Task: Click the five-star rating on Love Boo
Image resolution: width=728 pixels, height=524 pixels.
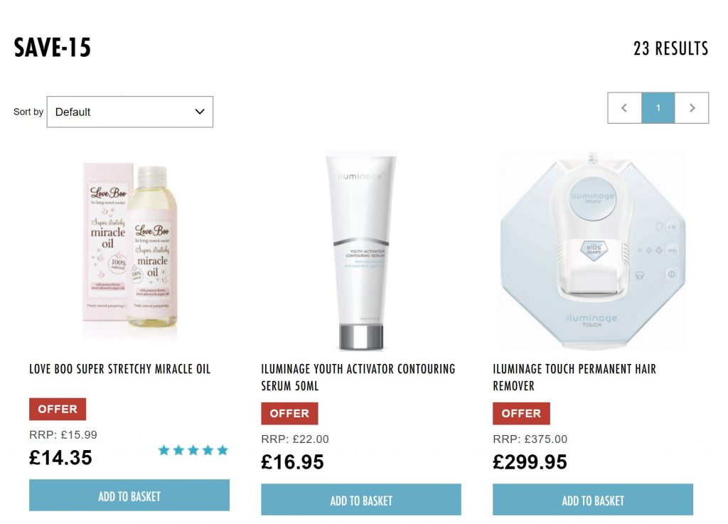Action: click(193, 450)
